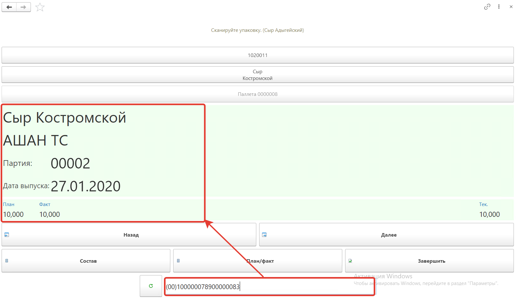
Task: Click the back navigation arrow
Action: (9, 7)
